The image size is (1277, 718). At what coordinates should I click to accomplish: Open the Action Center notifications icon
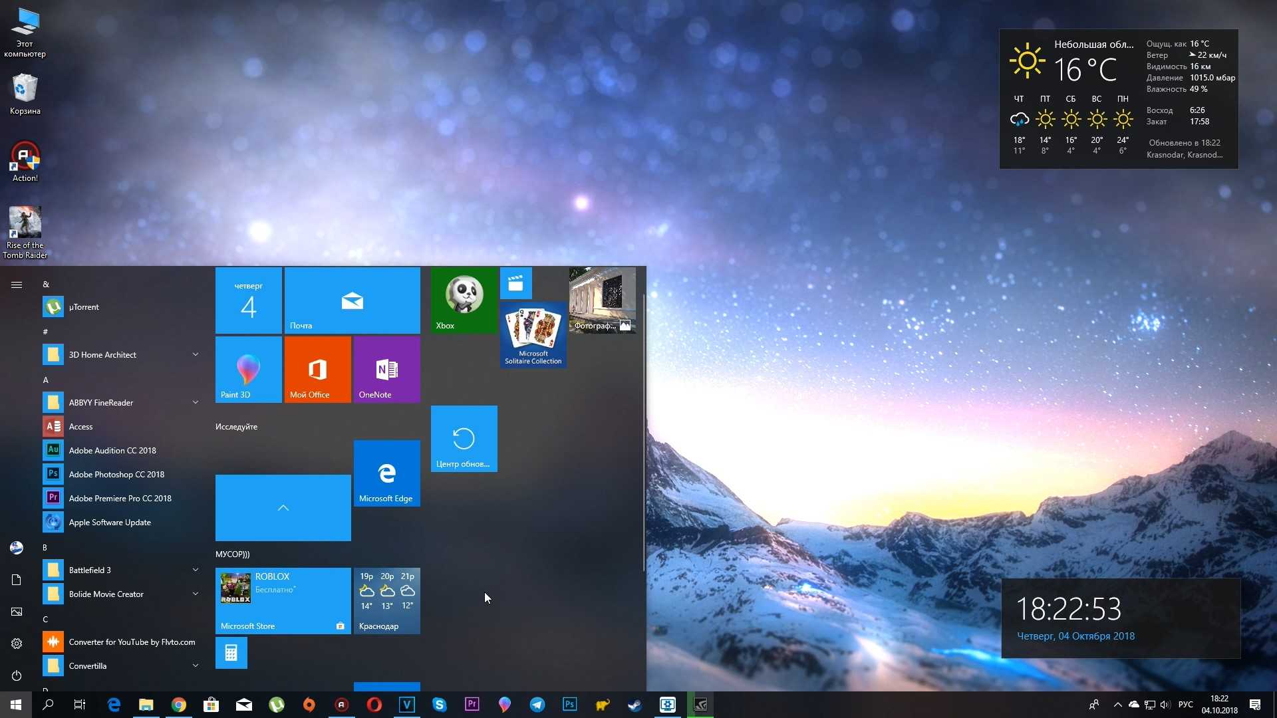(1255, 705)
